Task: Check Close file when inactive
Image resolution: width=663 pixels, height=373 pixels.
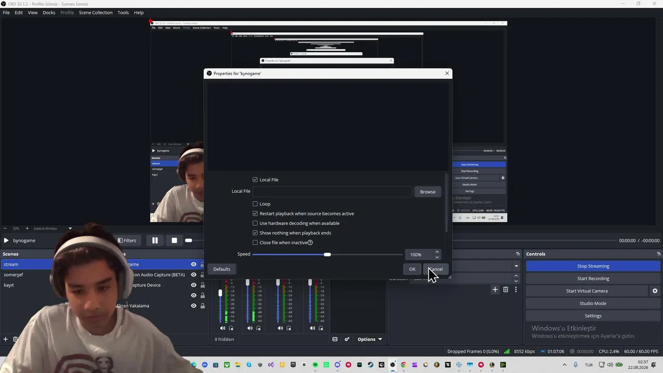Action: pyautogui.click(x=255, y=242)
